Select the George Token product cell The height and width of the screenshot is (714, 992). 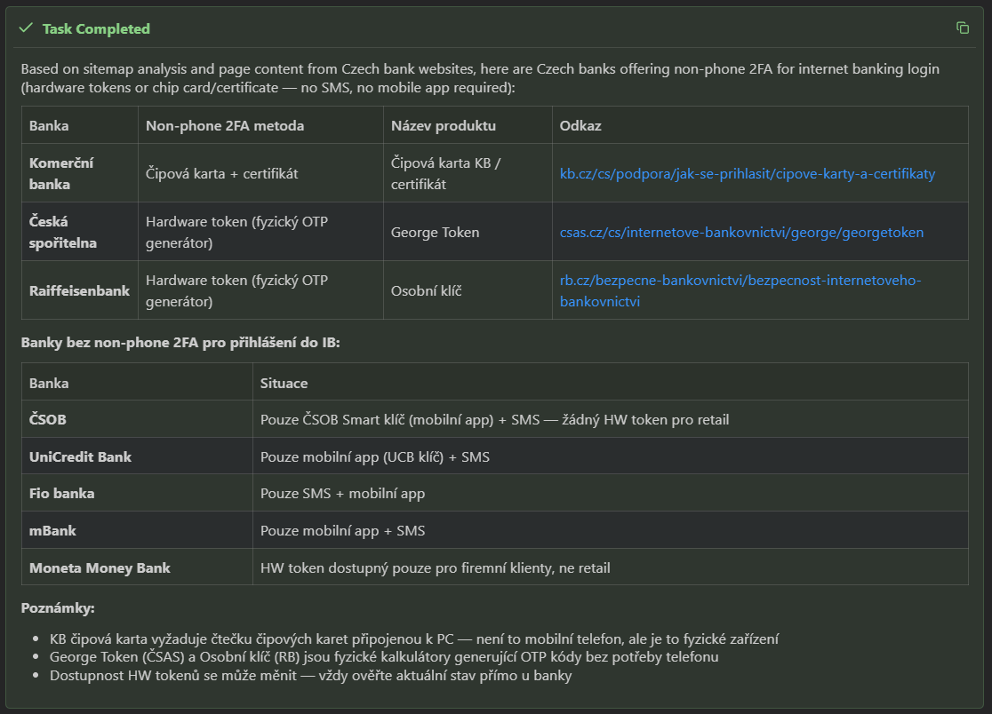(x=435, y=233)
